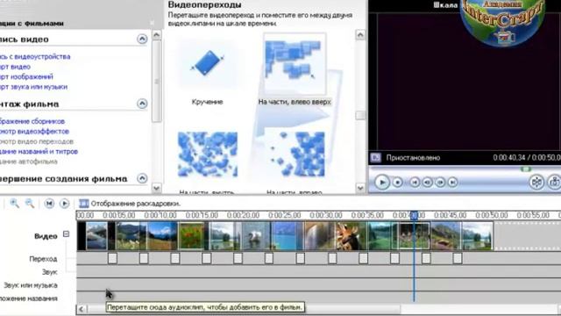Click the 0:00:50,00 mark on ruler
The height and width of the screenshot is (316, 561).
pos(492,215)
